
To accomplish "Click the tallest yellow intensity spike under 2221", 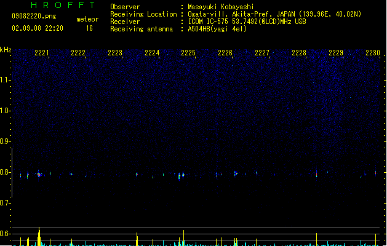I will [39, 236].
